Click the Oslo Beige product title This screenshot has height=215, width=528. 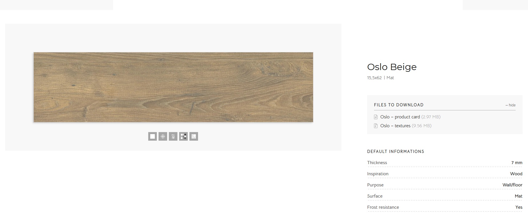pyautogui.click(x=392, y=67)
